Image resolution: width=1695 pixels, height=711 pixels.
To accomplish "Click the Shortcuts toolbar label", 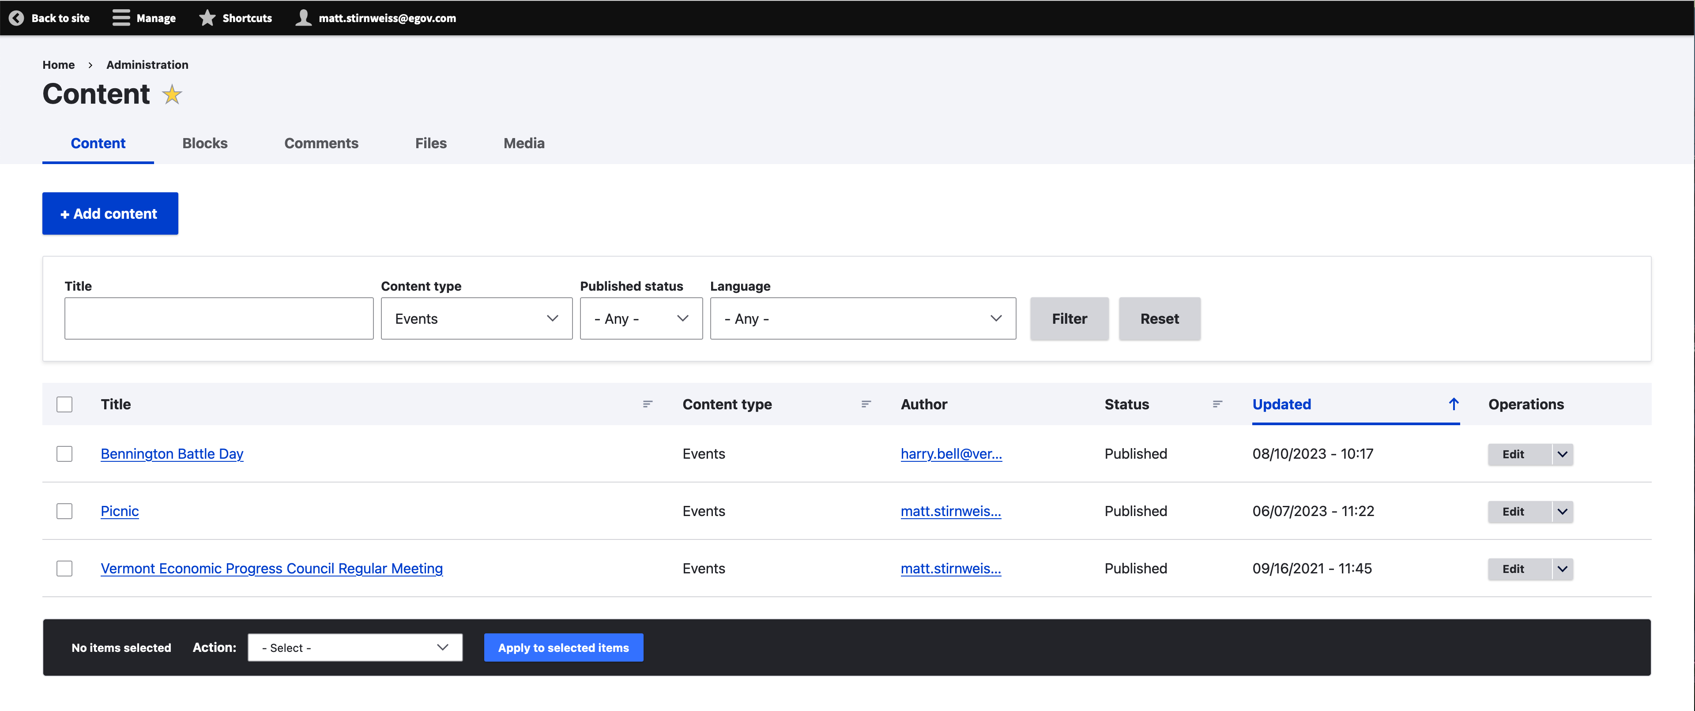I will coord(247,19).
